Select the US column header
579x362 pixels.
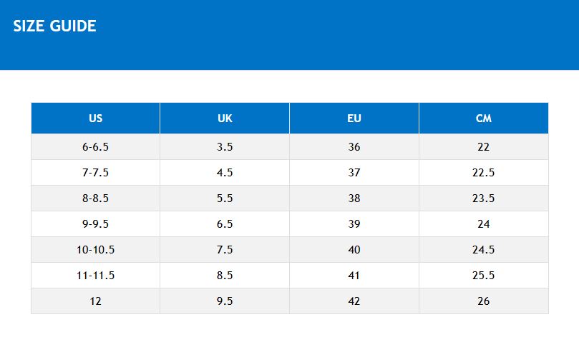point(95,119)
